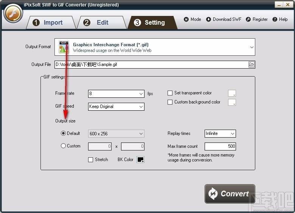Open the Register menu item
Image resolution: width=295 pixels, height=213 pixels.
[x=257, y=19]
